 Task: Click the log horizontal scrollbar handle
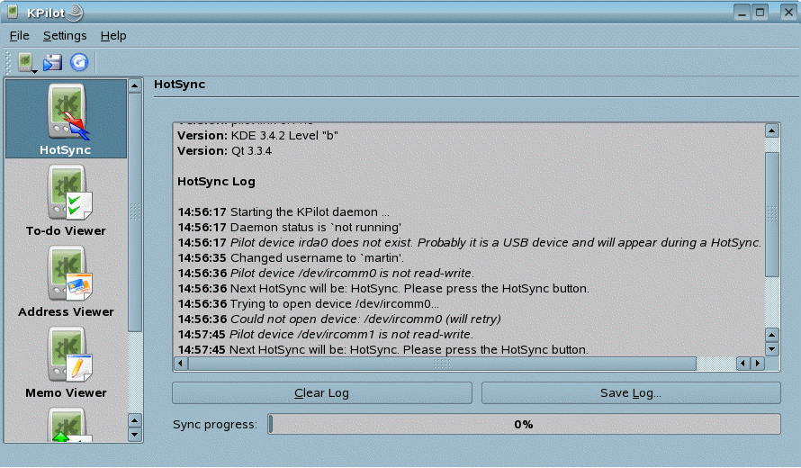tap(443, 364)
